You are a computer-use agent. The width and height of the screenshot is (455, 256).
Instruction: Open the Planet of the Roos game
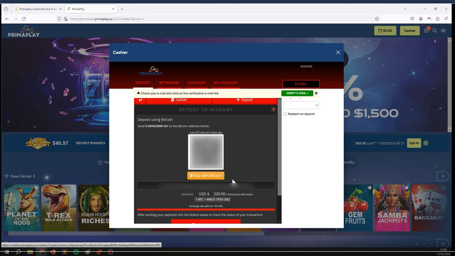coord(22,208)
